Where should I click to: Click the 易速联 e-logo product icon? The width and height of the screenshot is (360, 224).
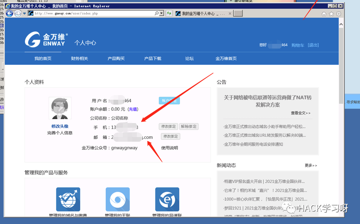(167, 199)
